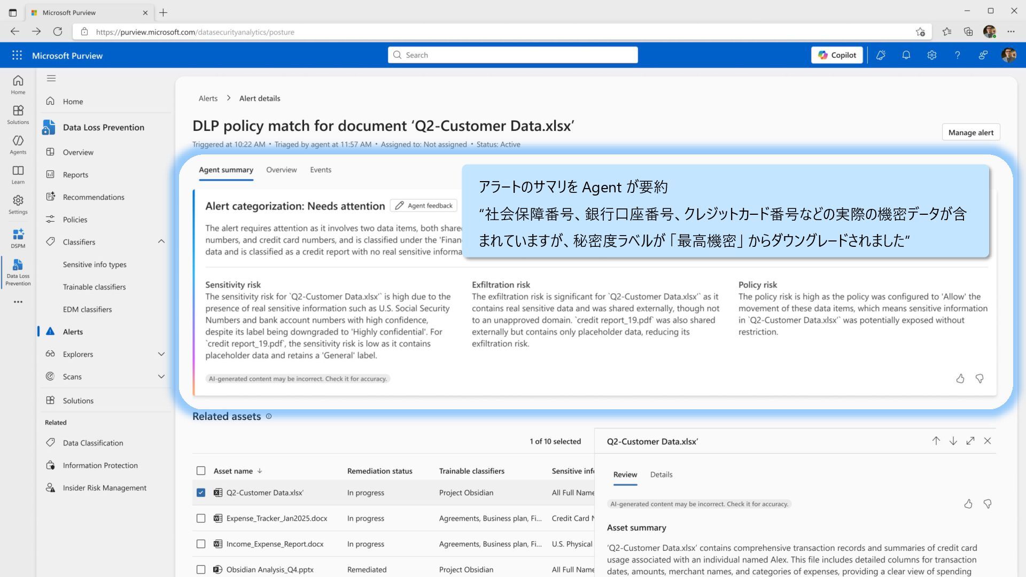Open the Details tab in asset panel
The image size is (1026, 577).
tap(661, 474)
